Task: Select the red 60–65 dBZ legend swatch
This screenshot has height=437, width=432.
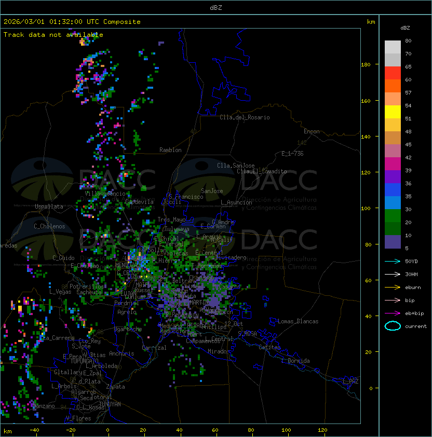Action: (393, 73)
